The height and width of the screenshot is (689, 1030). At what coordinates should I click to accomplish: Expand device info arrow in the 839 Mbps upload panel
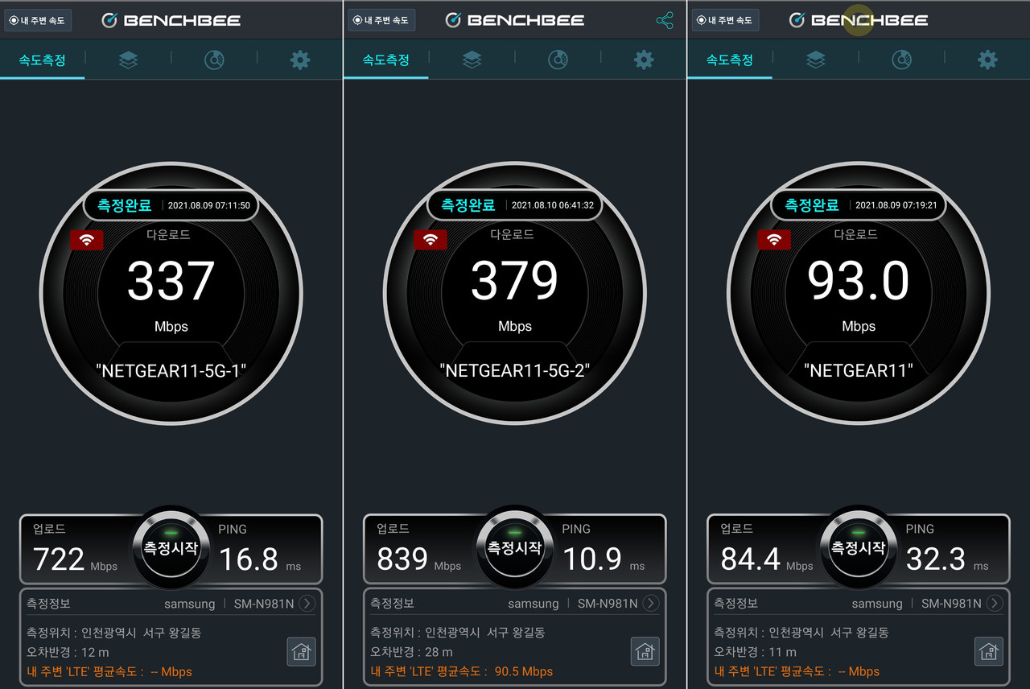(651, 603)
